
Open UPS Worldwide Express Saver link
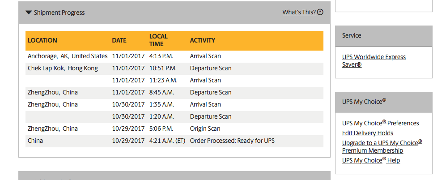click(374, 60)
